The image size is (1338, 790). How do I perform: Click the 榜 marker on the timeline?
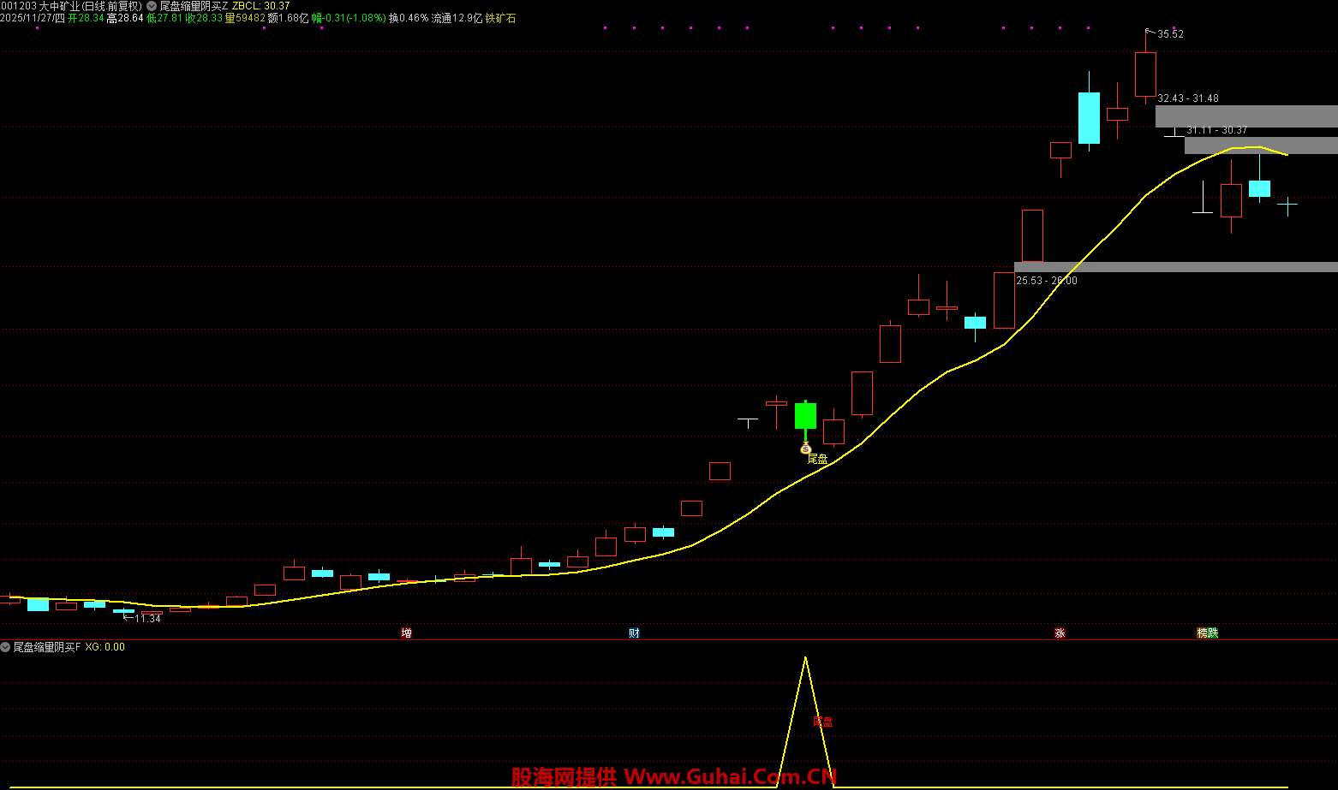pyautogui.click(x=1203, y=633)
